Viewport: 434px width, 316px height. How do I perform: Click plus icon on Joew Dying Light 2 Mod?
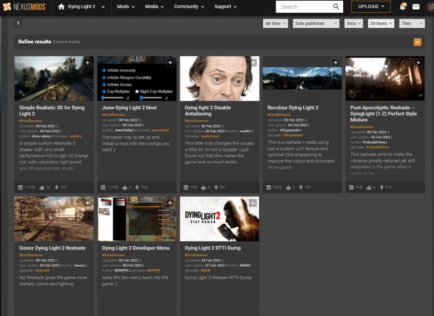click(x=170, y=62)
